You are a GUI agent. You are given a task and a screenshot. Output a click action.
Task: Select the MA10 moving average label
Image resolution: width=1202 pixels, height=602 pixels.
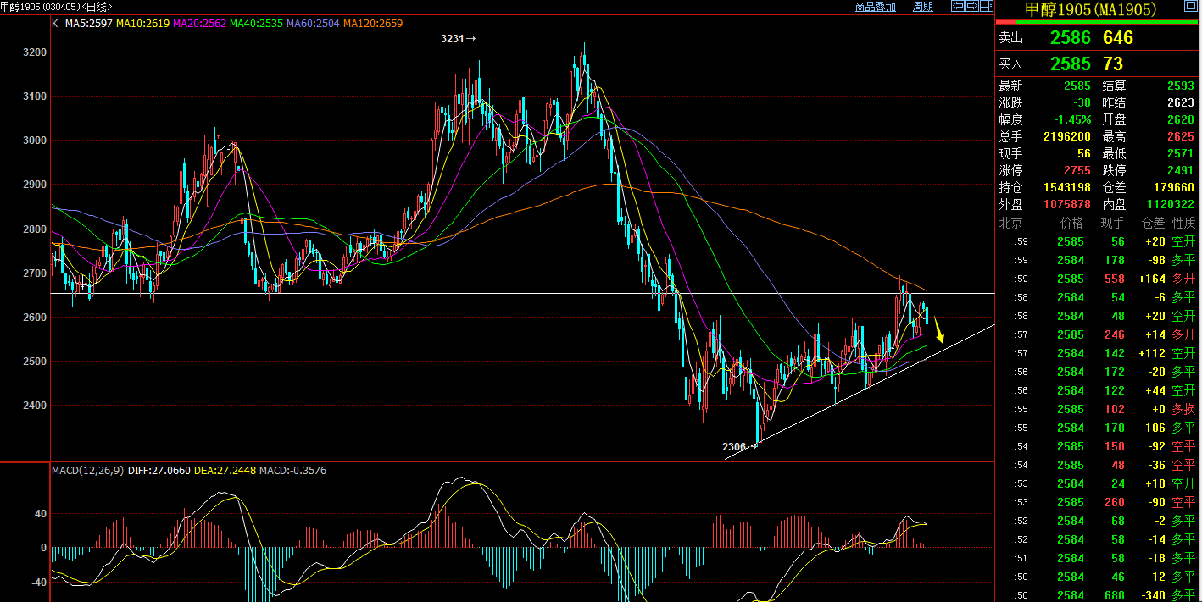point(142,24)
